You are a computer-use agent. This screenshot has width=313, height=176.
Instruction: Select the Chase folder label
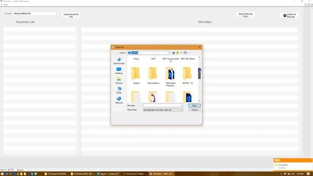[136, 59]
